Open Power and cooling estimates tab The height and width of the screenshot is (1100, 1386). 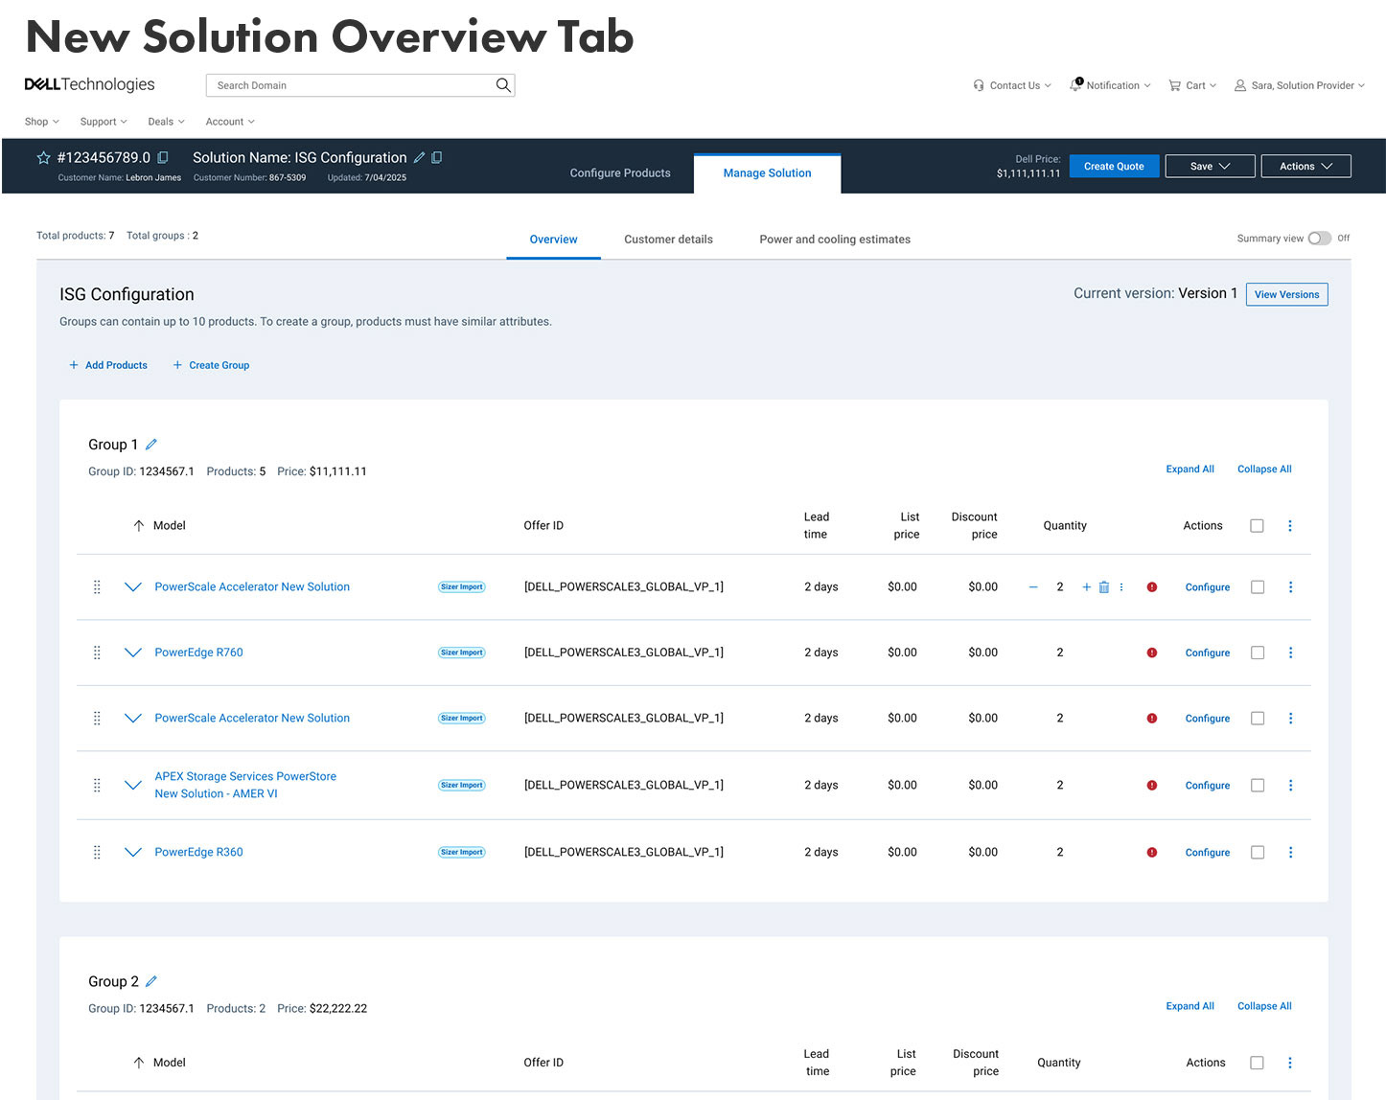pos(835,240)
